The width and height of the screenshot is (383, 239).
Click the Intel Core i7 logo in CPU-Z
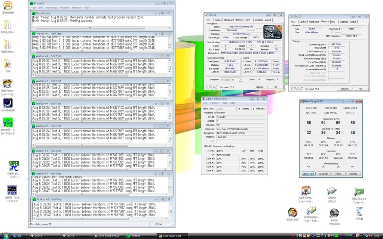coord(272,32)
